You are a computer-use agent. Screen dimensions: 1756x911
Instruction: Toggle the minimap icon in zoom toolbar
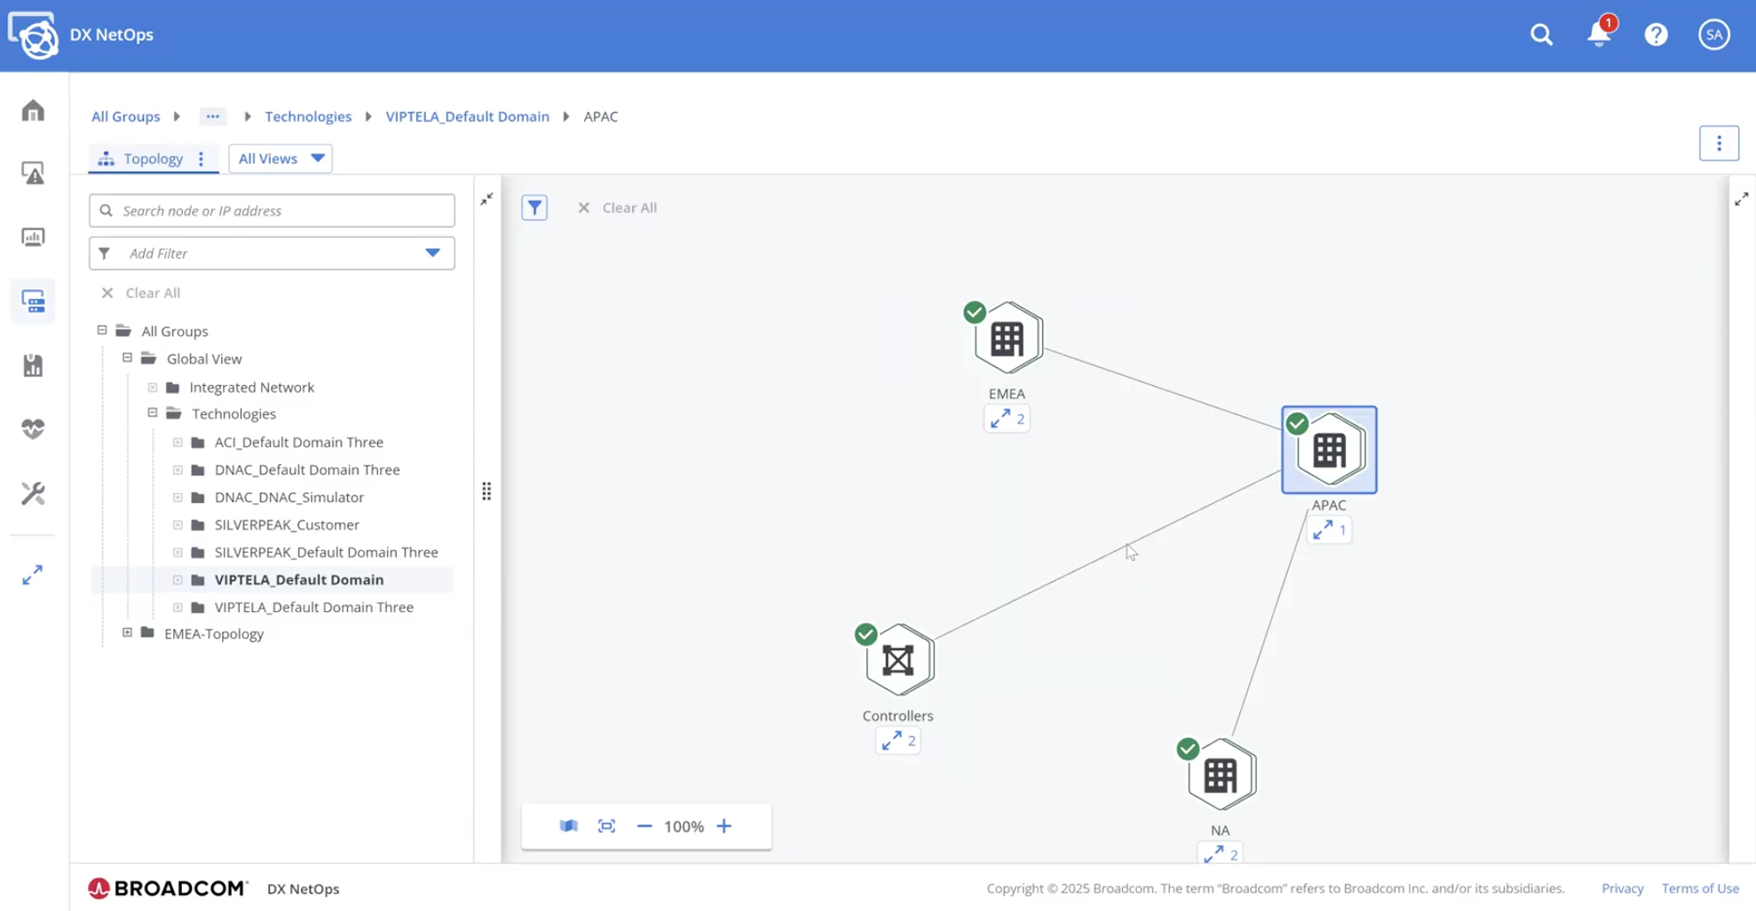pyautogui.click(x=569, y=826)
